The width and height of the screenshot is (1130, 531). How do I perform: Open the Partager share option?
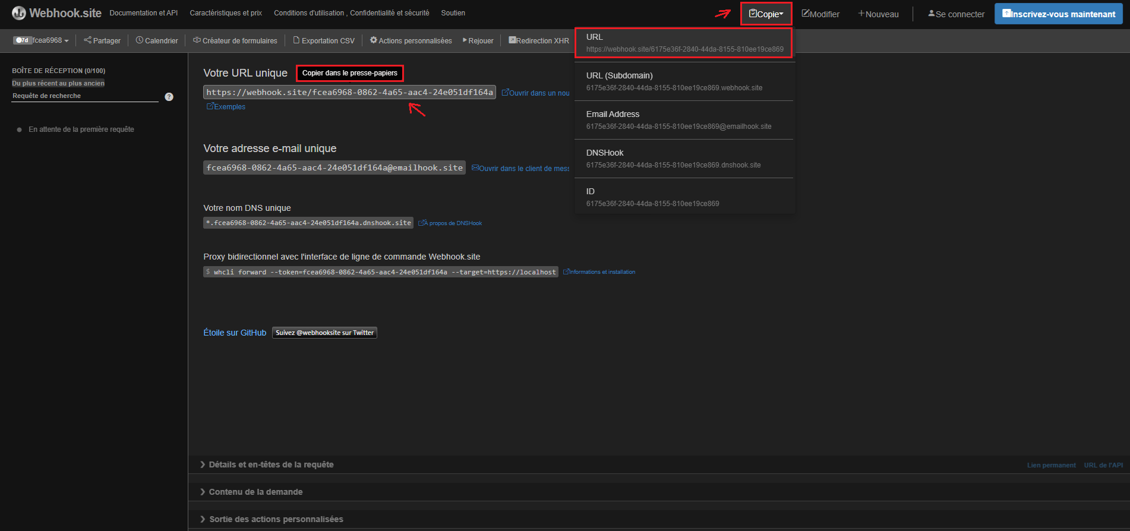pos(102,40)
